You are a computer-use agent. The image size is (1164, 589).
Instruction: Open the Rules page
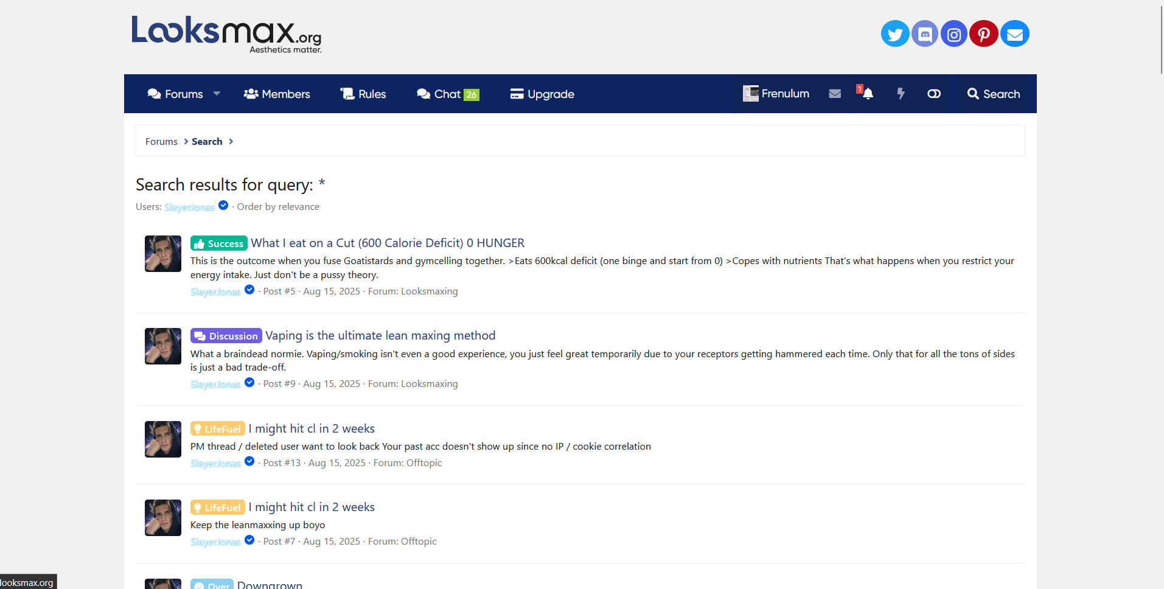(363, 94)
